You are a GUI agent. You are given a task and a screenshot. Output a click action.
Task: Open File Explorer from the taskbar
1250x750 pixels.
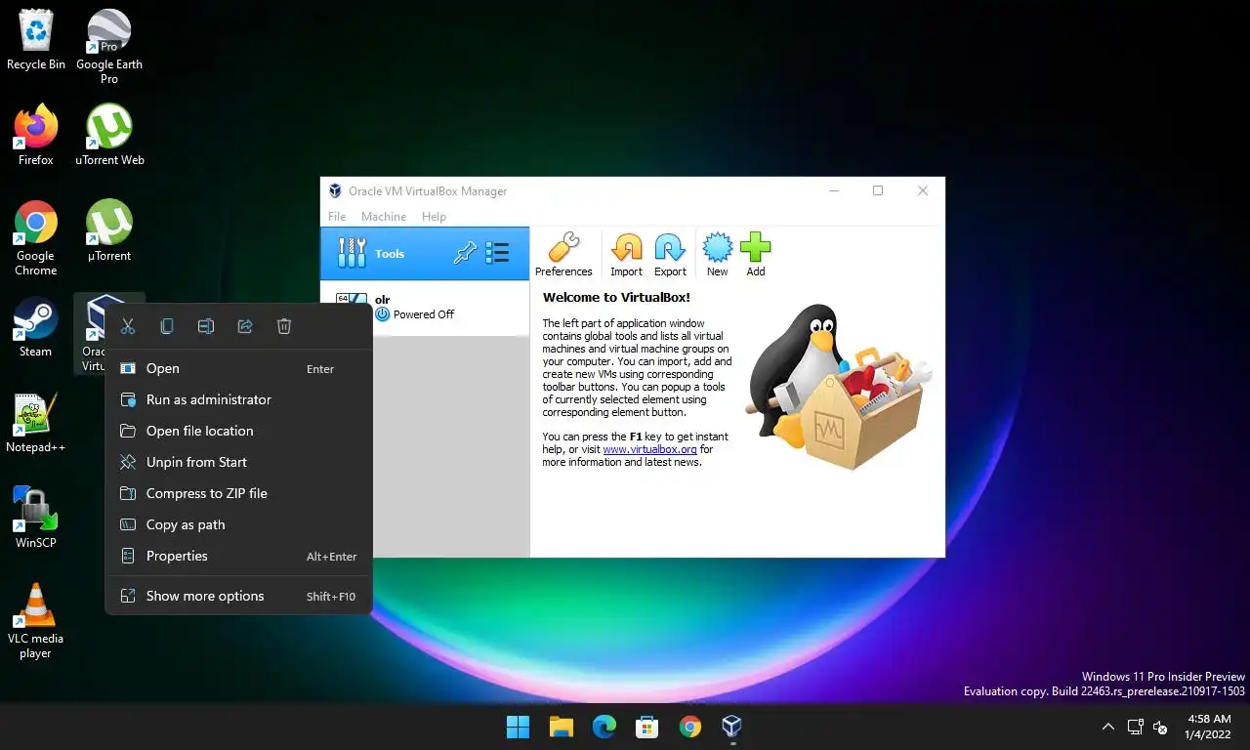[x=561, y=727]
